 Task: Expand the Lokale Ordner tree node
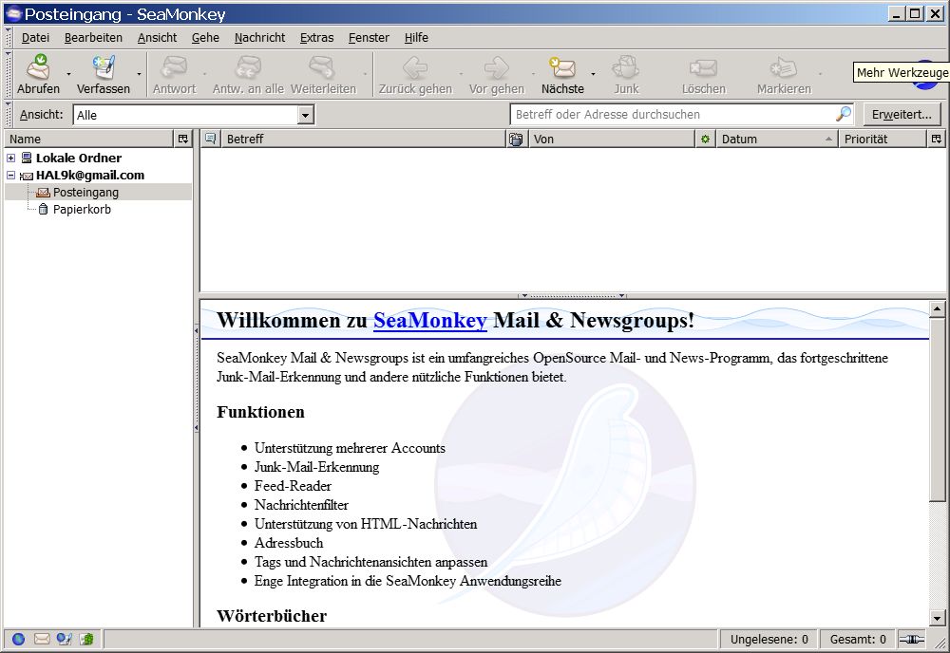[x=10, y=158]
